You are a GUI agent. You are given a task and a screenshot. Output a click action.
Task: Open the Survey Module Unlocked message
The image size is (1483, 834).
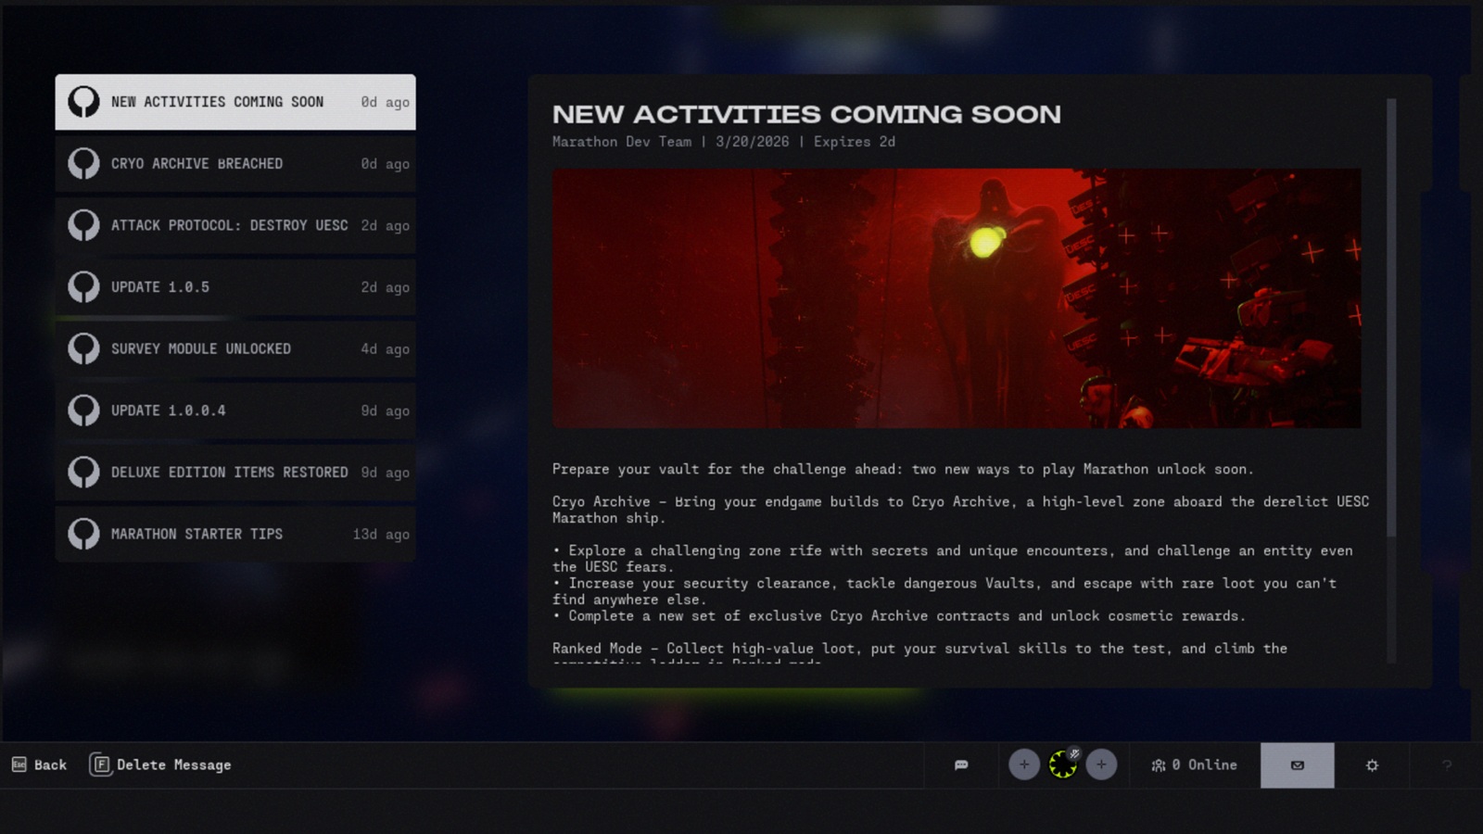(235, 349)
